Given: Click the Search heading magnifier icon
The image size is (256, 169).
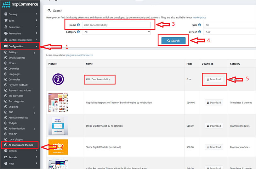Looking at the screenshot, I should pos(49,11).
